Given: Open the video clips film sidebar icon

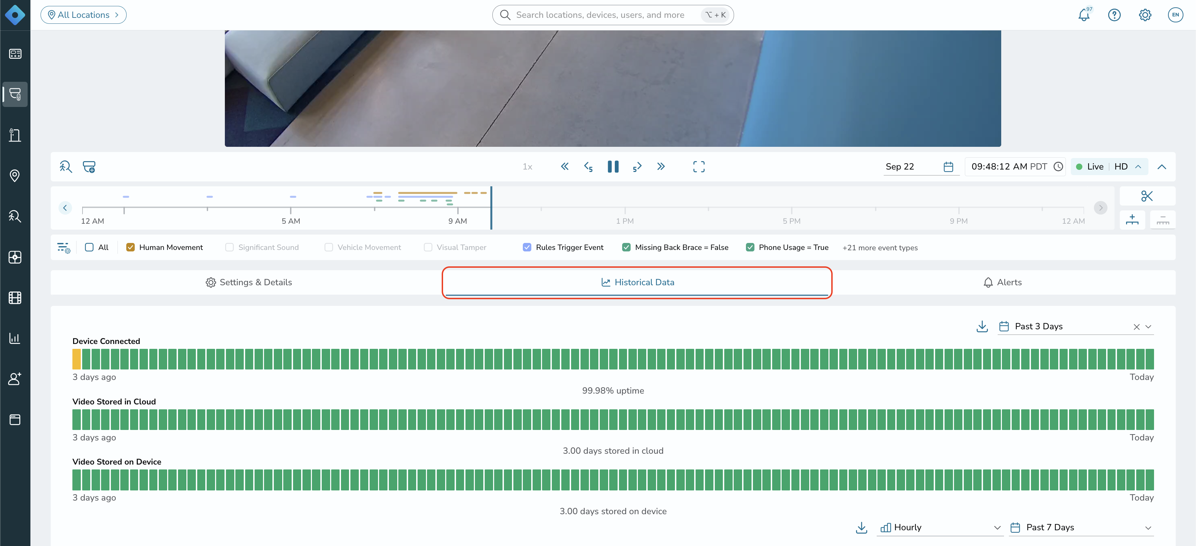Looking at the screenshot, I should point(15,298).
